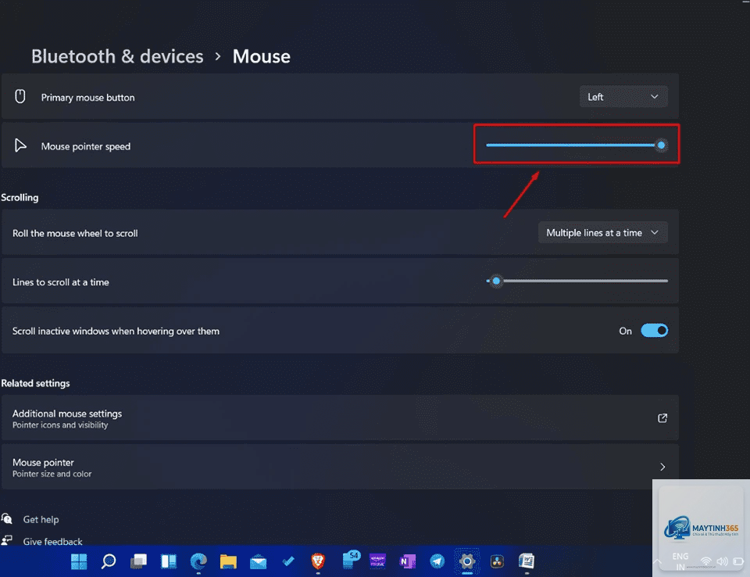This screenshot has width=750, height=577.
Task: Click the Mouse pointer speed slider thumb
Action: [661, 145]
